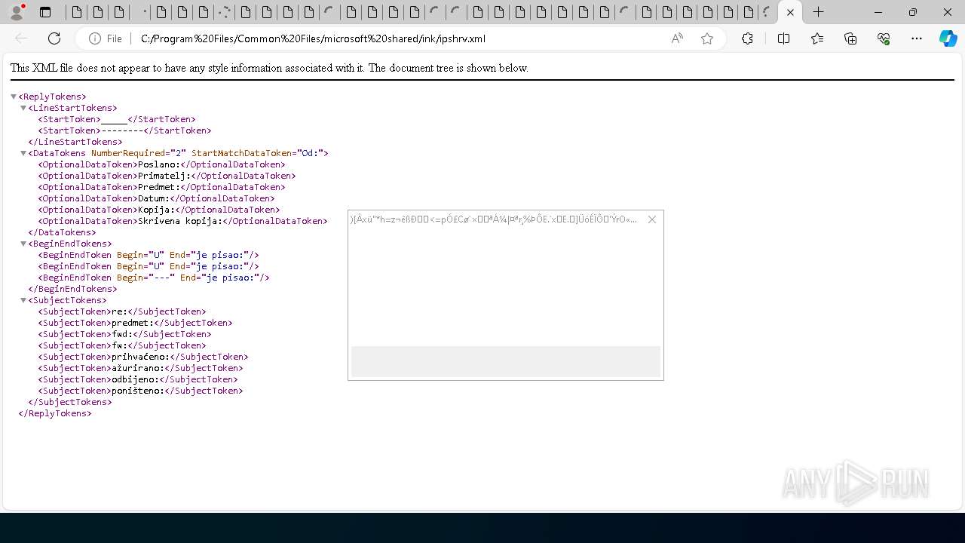The image size is (965, 543).
Task: Click the SubjectToken prihvaćeno: line
Action: pyautogui.click(x=143, y=357)
